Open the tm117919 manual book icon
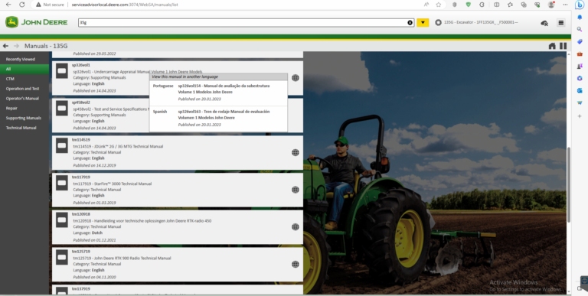The width and height of the screenshot is (588, 296). (x=62, y=183)
